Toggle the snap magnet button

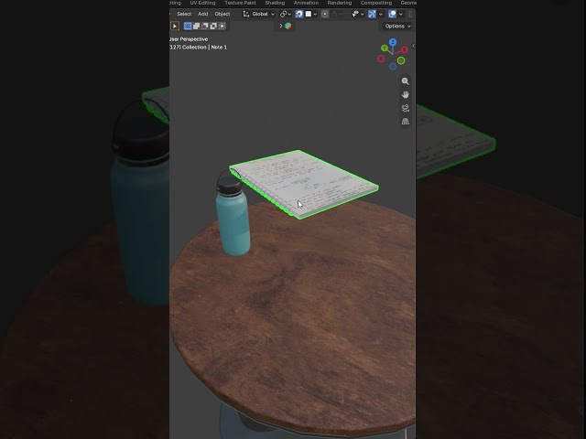coord(299,14)
